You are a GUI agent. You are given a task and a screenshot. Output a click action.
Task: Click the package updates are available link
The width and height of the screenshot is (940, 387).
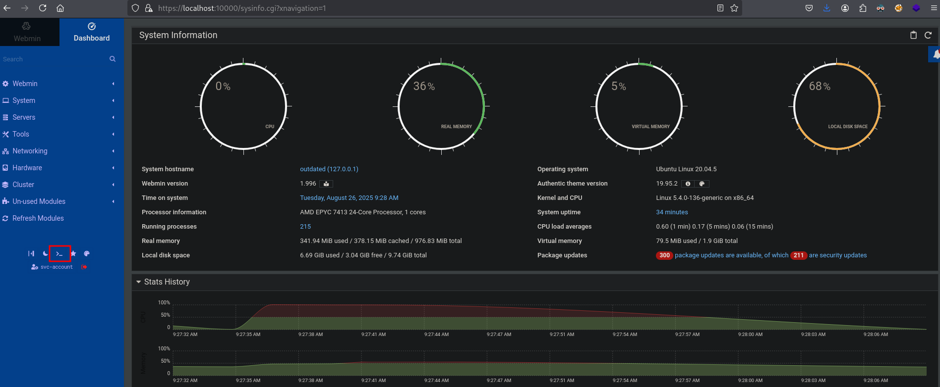tap(731, 255)
